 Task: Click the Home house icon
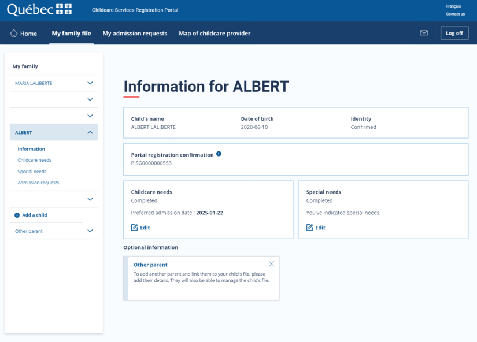coord(14,34)
